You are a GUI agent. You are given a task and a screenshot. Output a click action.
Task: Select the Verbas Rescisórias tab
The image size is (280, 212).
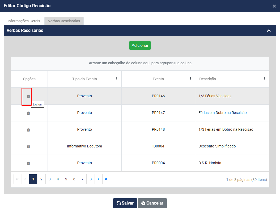(x=64, y=21)
